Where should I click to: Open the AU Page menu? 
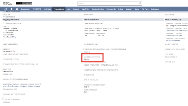(145, 9)
